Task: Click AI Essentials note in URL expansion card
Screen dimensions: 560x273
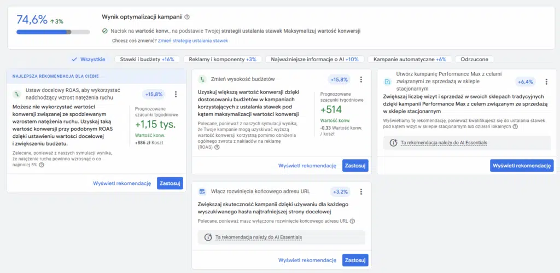Action: (282, 237)
